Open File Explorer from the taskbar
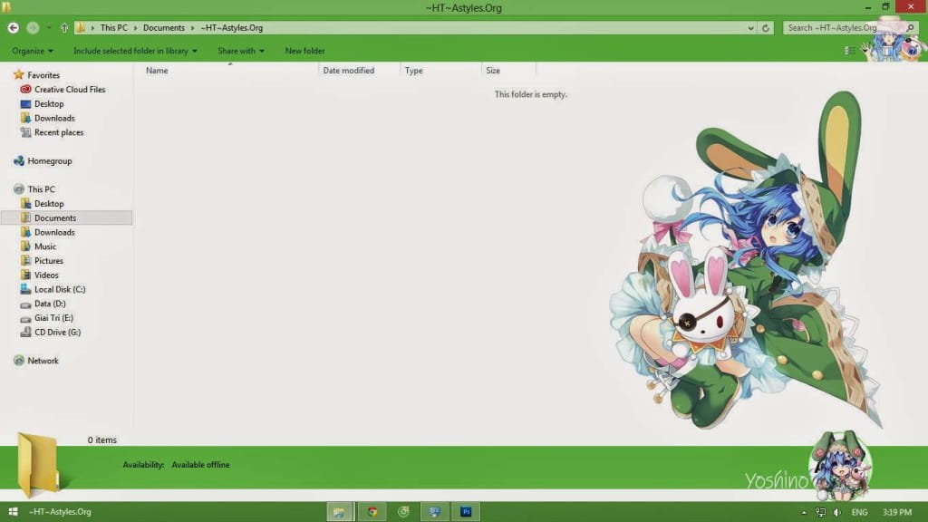 (340, 511)
